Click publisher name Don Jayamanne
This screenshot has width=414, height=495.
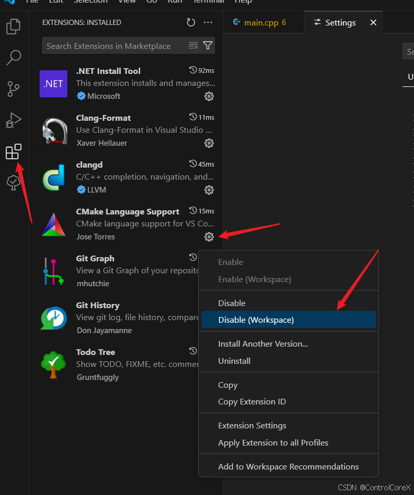click(x=104, y=331)
